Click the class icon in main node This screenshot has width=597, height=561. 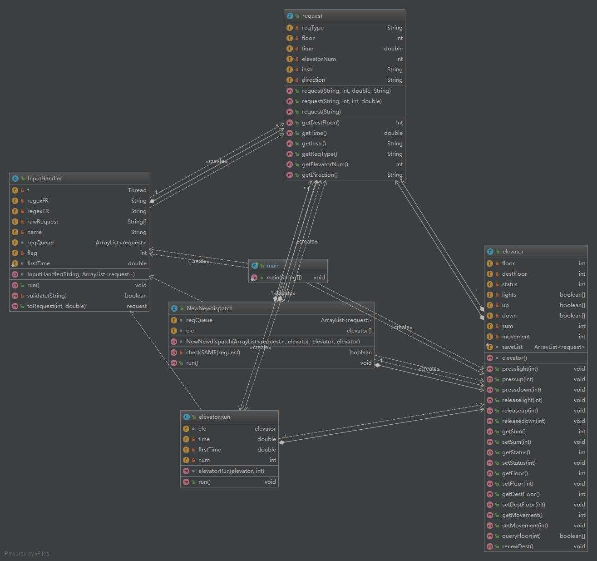point(254,266)
